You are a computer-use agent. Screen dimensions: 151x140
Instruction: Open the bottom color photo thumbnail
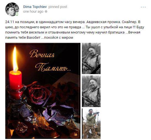91,124
